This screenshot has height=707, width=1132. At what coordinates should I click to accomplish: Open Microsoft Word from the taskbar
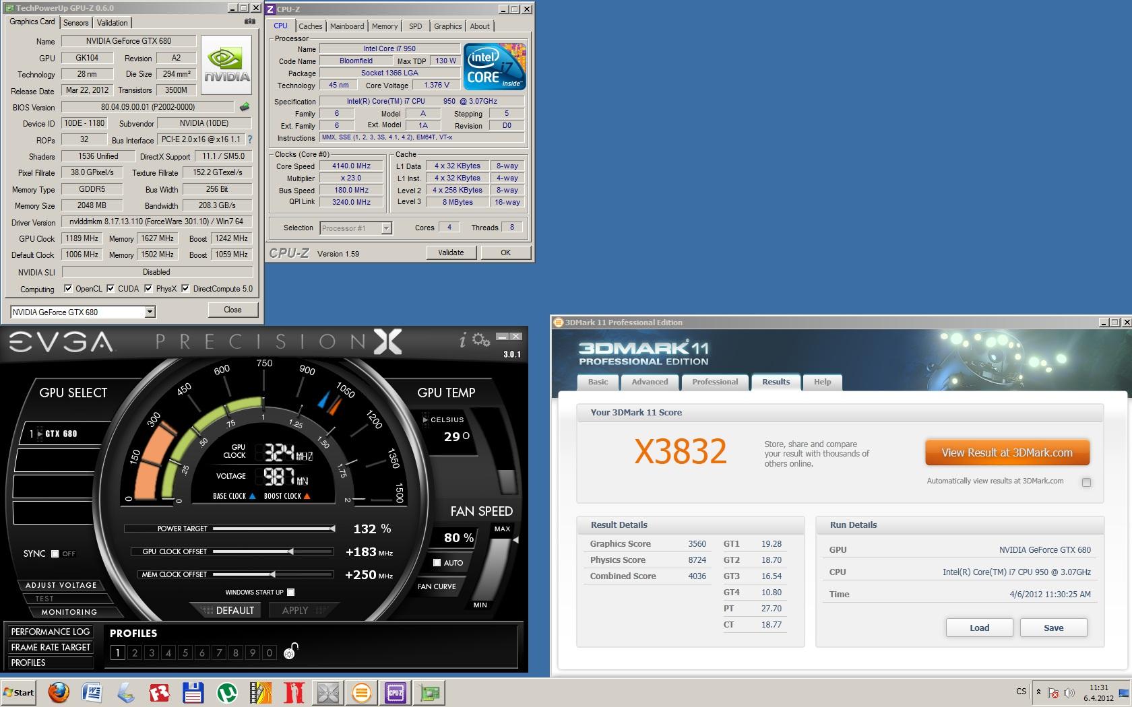(x=92, y=692)
